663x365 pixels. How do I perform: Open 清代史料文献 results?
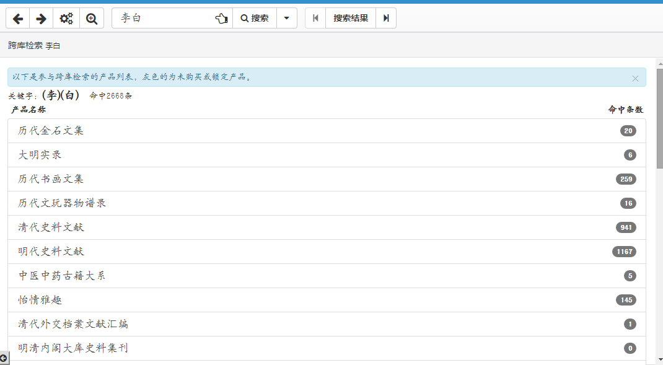click(x=51, y=227)
